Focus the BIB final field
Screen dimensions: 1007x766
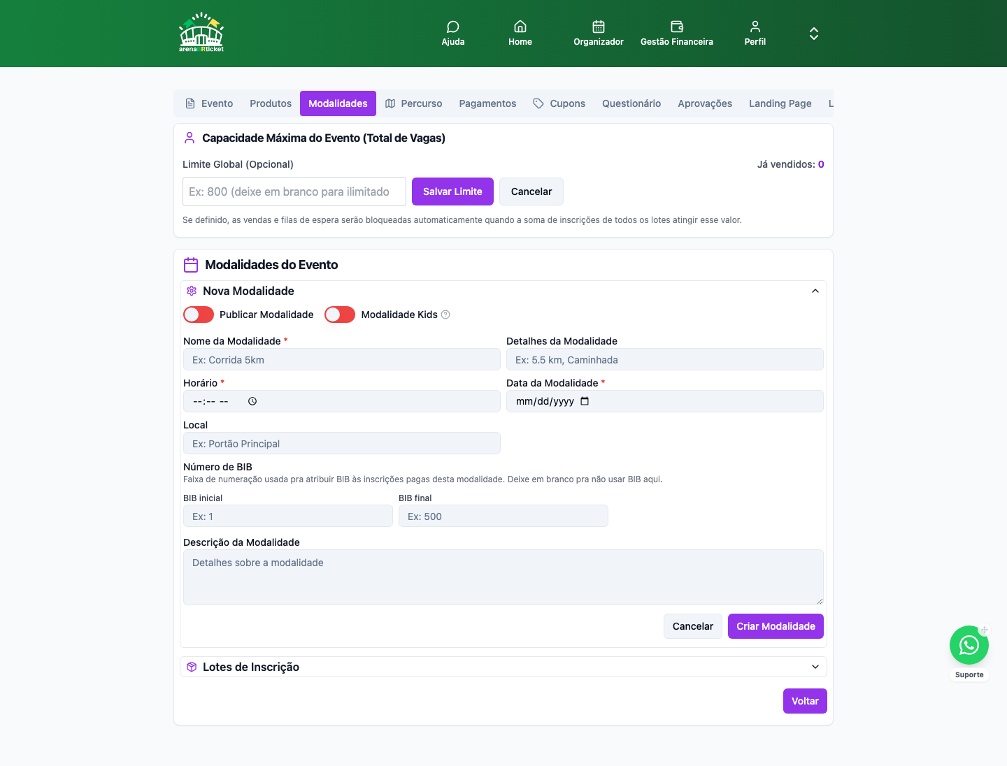point(503,516)
